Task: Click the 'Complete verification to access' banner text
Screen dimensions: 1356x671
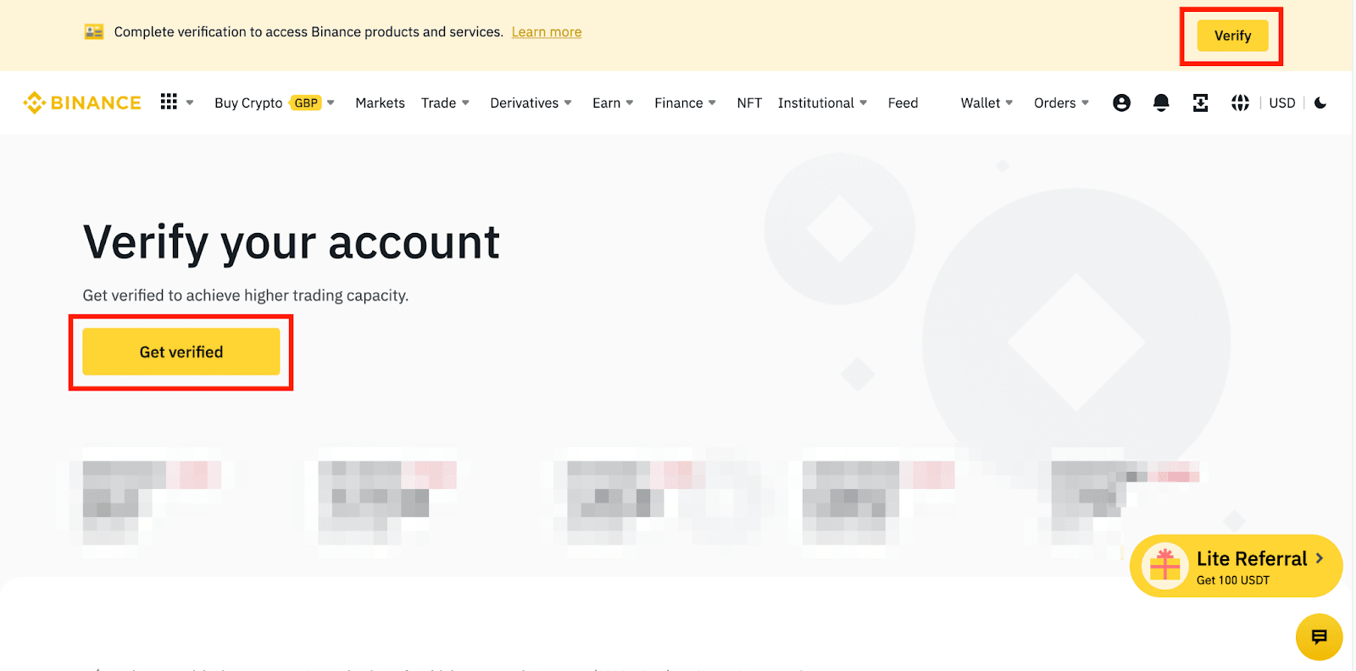Action: click(308, 32)
